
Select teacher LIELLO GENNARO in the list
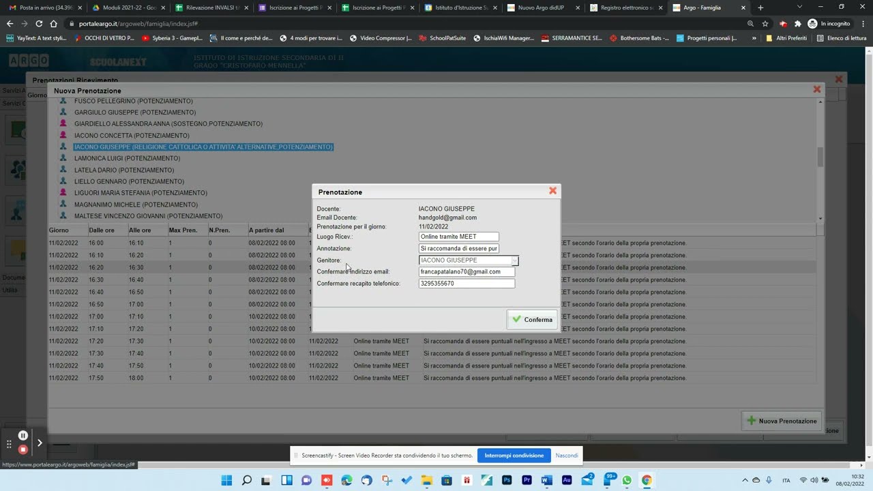click(129, 181)
